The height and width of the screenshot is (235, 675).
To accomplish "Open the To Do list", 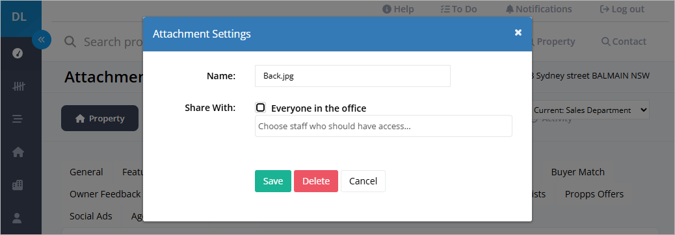I will 459,9.
